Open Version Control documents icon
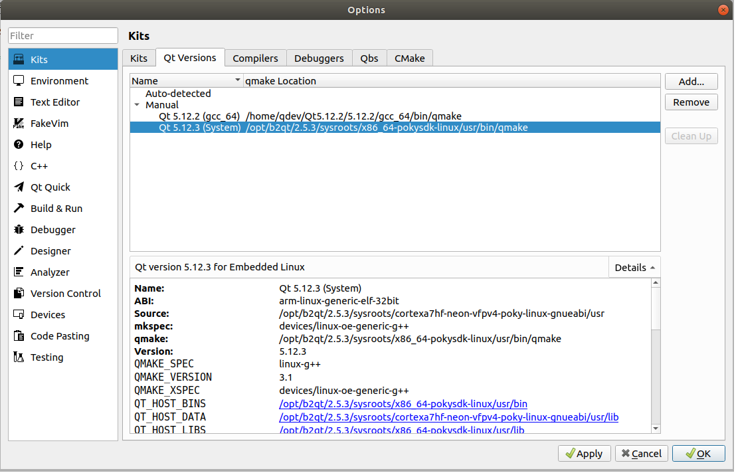This screenshot has height=475, width=738. pyautogui.click(x=19, y=293)
